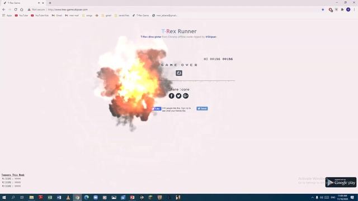Viewport: 358px width, 201px height.
Task: Open Microsoft Edge from taskbar
Action: coord(86,197)
